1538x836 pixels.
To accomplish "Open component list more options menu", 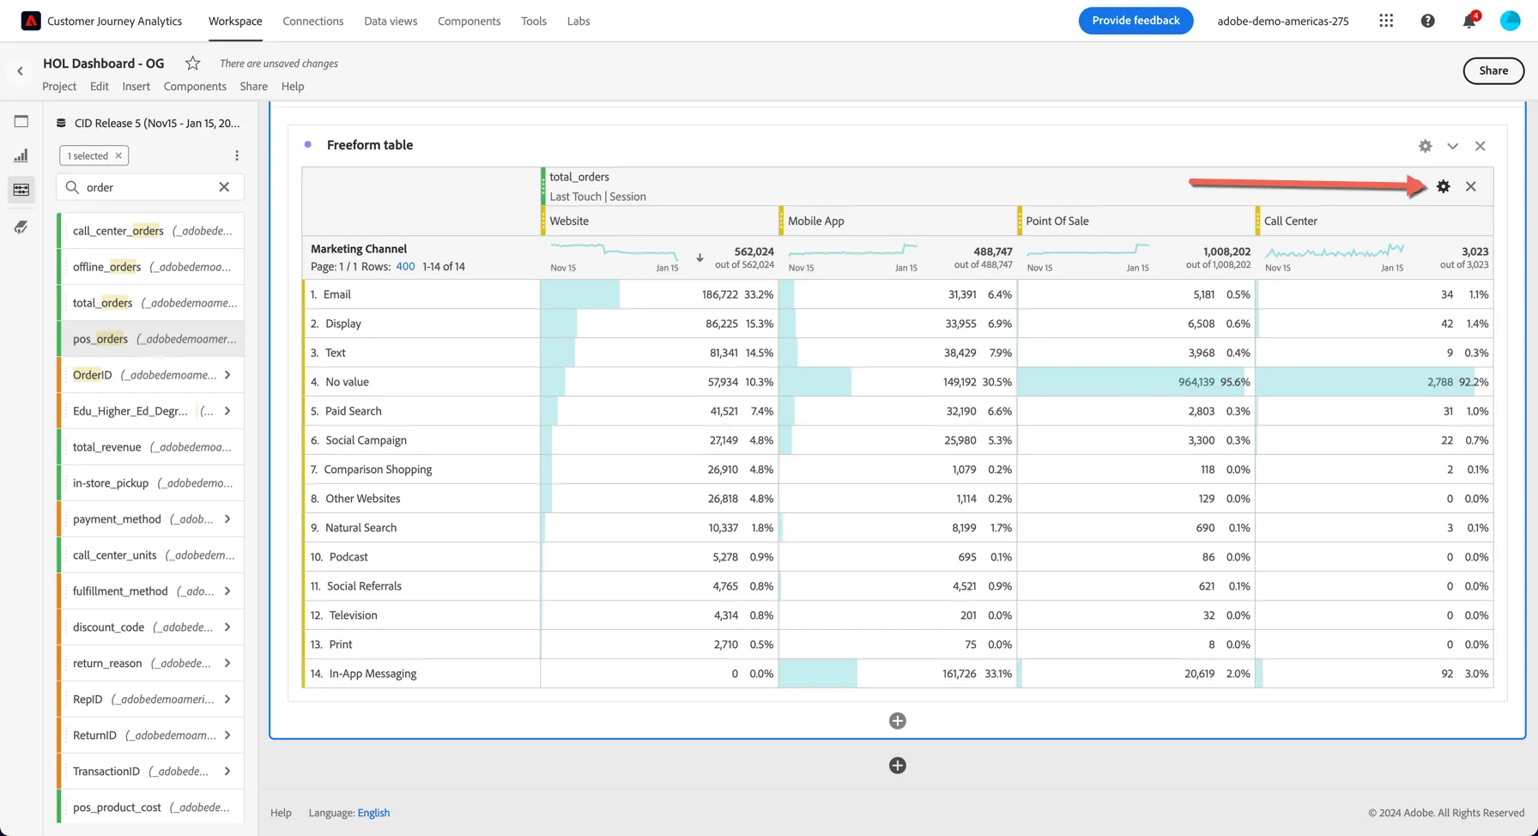I will click(237, 155).
